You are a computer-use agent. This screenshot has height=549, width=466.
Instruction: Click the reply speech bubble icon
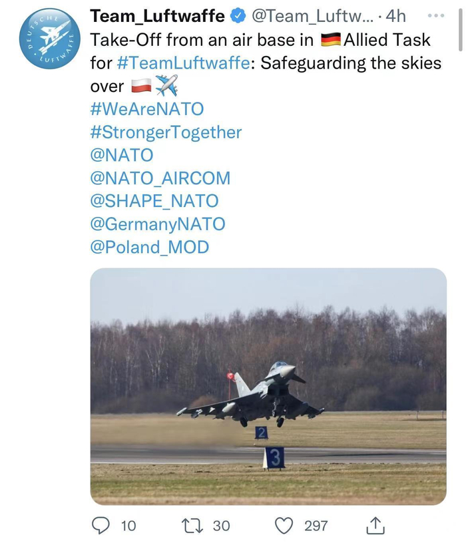pyautogui.click(x=100, y=526)
